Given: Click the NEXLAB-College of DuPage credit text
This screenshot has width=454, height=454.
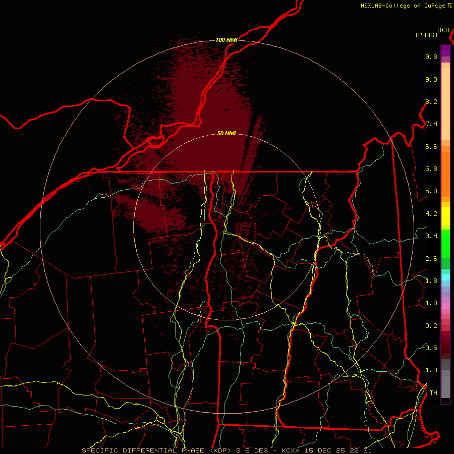Looking at the screenshot, I should [403, 6].
